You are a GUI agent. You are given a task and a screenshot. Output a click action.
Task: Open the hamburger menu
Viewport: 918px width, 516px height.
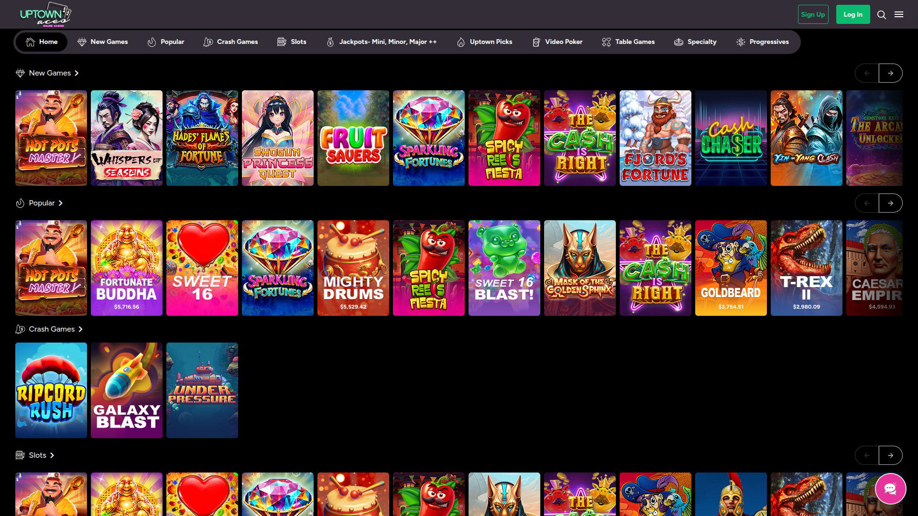(x=899, y=14)
